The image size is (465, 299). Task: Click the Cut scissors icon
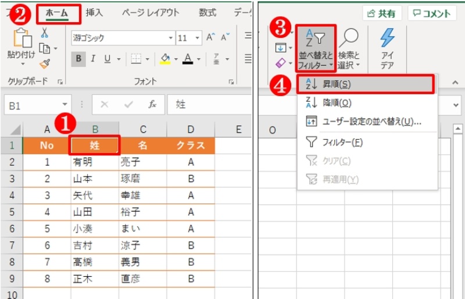tap(44, 33)
